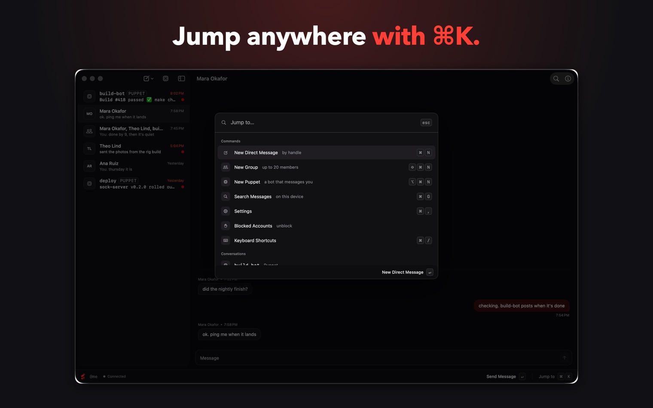Click Jump to ⌘K in status bar
The height and width of the screenshot is (408, 653).
[555, 377]
